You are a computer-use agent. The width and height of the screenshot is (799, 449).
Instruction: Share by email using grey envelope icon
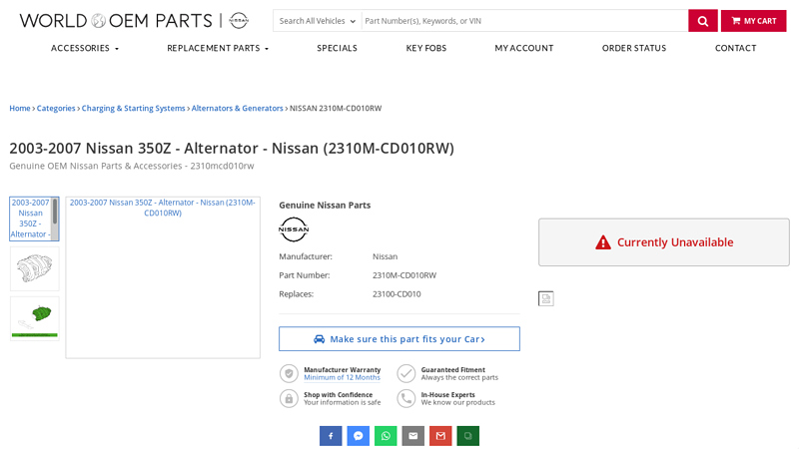coord(413,436)
